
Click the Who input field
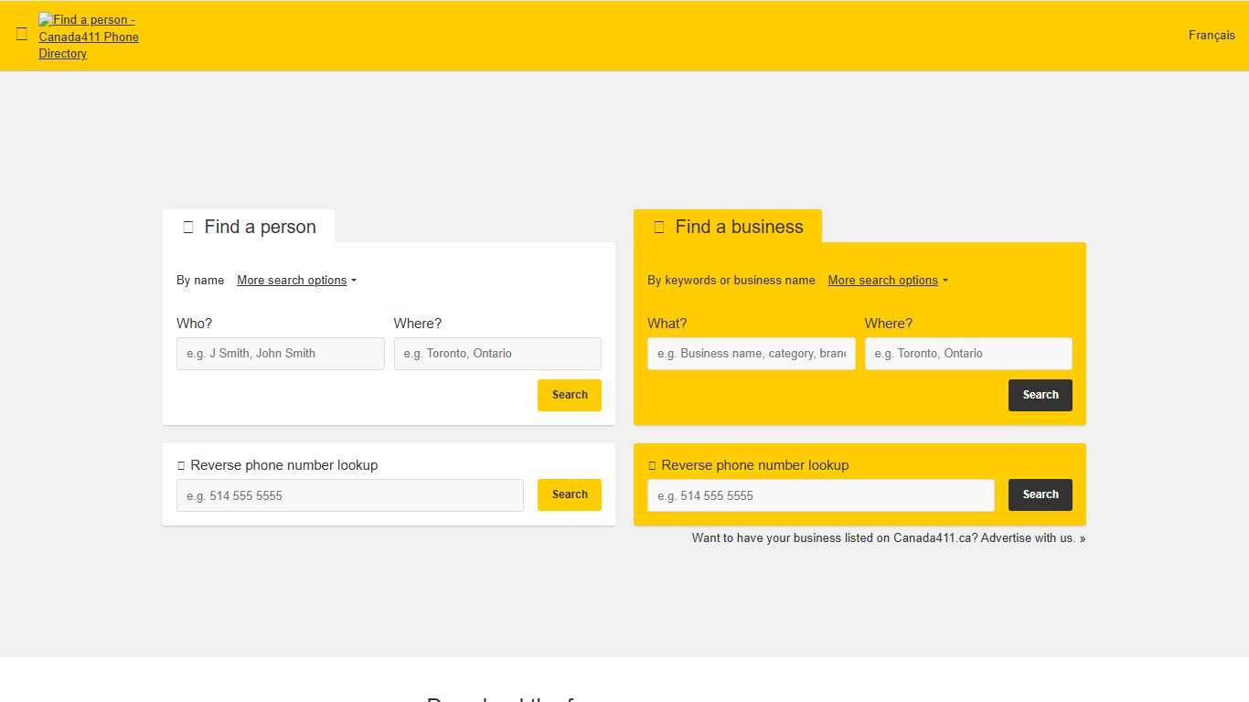point(280,354)
